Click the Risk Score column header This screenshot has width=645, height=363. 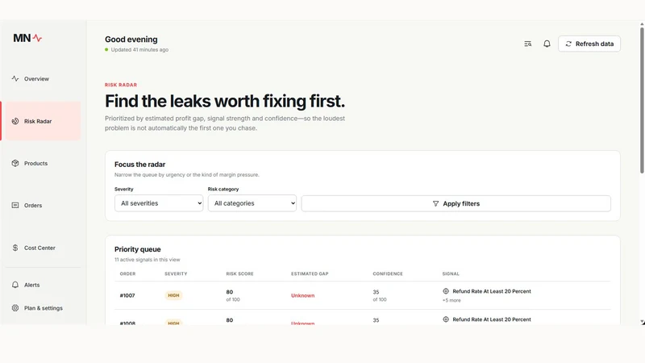(x=239, y=273)
